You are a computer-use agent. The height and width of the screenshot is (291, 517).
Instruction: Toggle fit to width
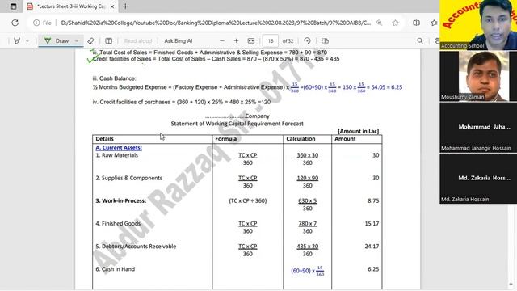pyautogui.click(x=251, y=41)
